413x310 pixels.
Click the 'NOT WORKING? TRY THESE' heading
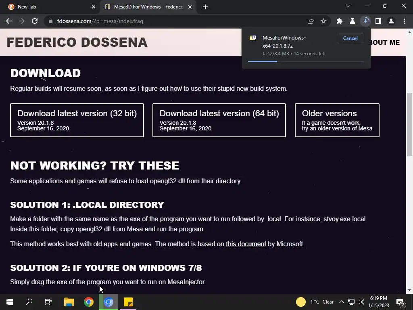tap(94, 165)
